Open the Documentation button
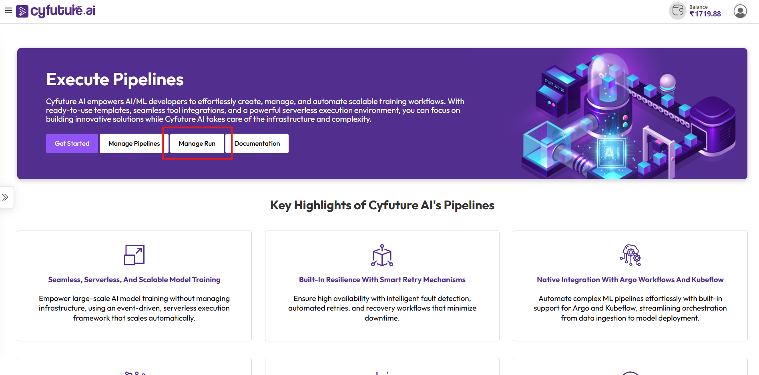Image resolution: width=759 pixels, height=375 pixels. click(257, 143)
